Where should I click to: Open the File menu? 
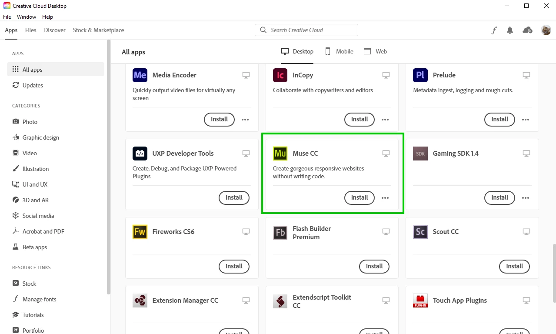pos(7,17)
